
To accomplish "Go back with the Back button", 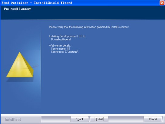I will (80, 119).
